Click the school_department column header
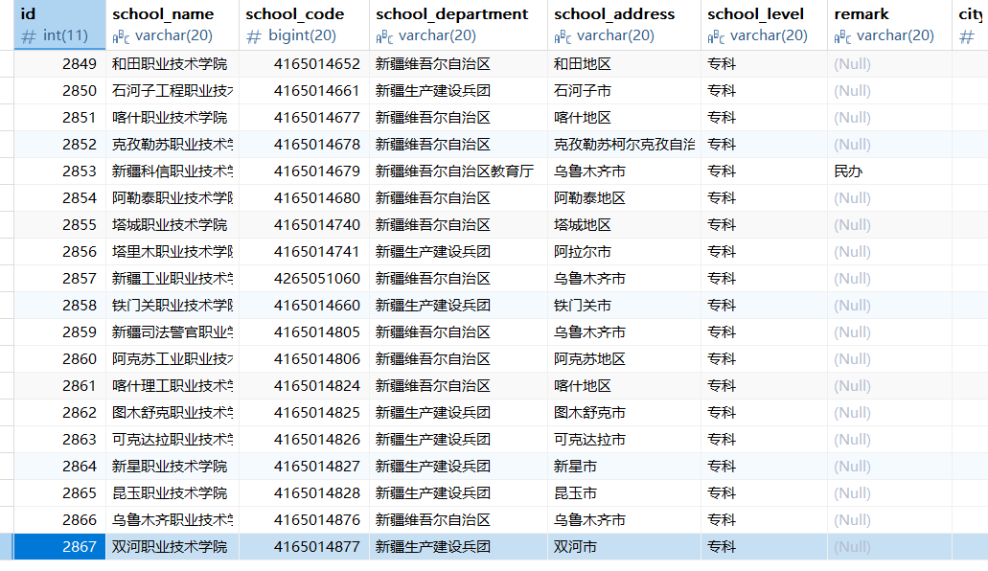Image resolution: width=988 pixels, height=571 pixels. pyautogui.click(x=458, y=25)
